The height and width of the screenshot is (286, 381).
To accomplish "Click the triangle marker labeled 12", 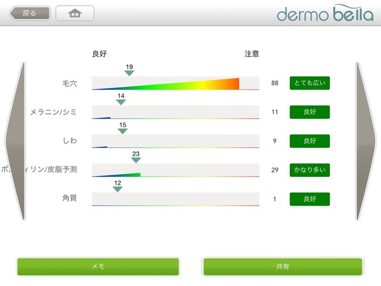I will click(x=117, y=189).
